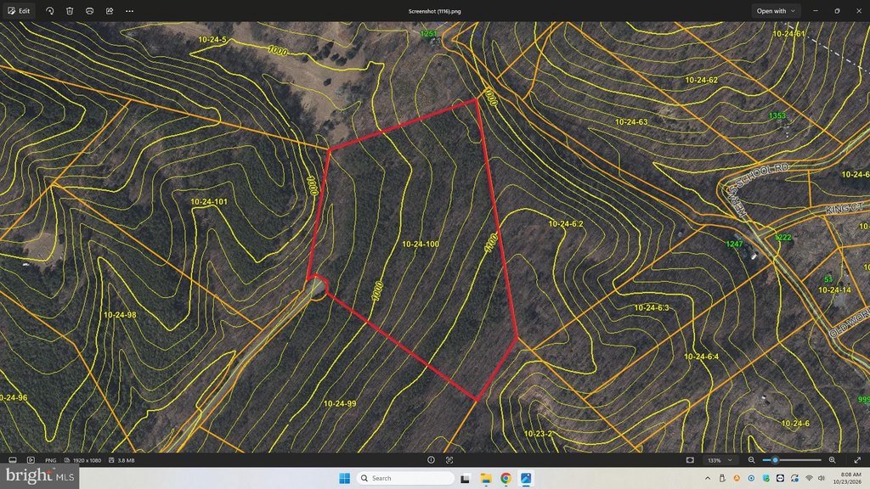Expand the Open with dropdown
The image size is (870, 489).
coord(776,11)
